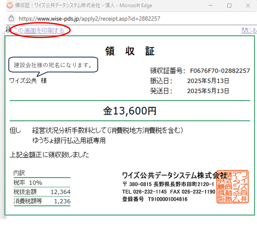
Task: Click receipt number F0676F70-02882257
Action: coord(220,71)
